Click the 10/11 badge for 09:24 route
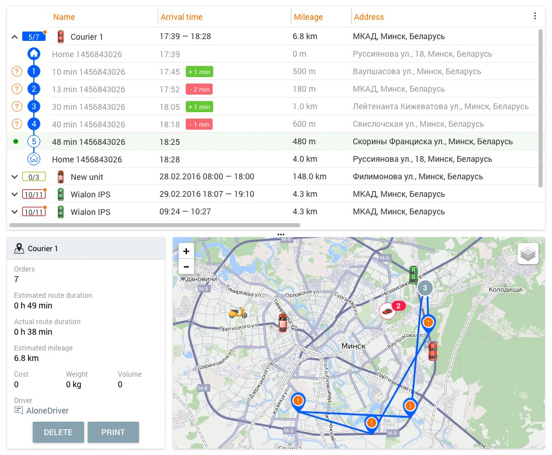 point(34,212)
